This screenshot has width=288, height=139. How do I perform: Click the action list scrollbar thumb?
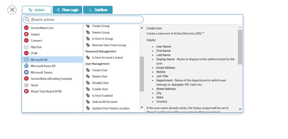coord(142,74)
